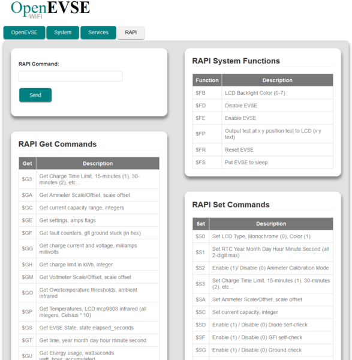The height and width of the screenshot is (360, 352).
Task: Click the $FR Reset EVSE row
Action: 263,149
